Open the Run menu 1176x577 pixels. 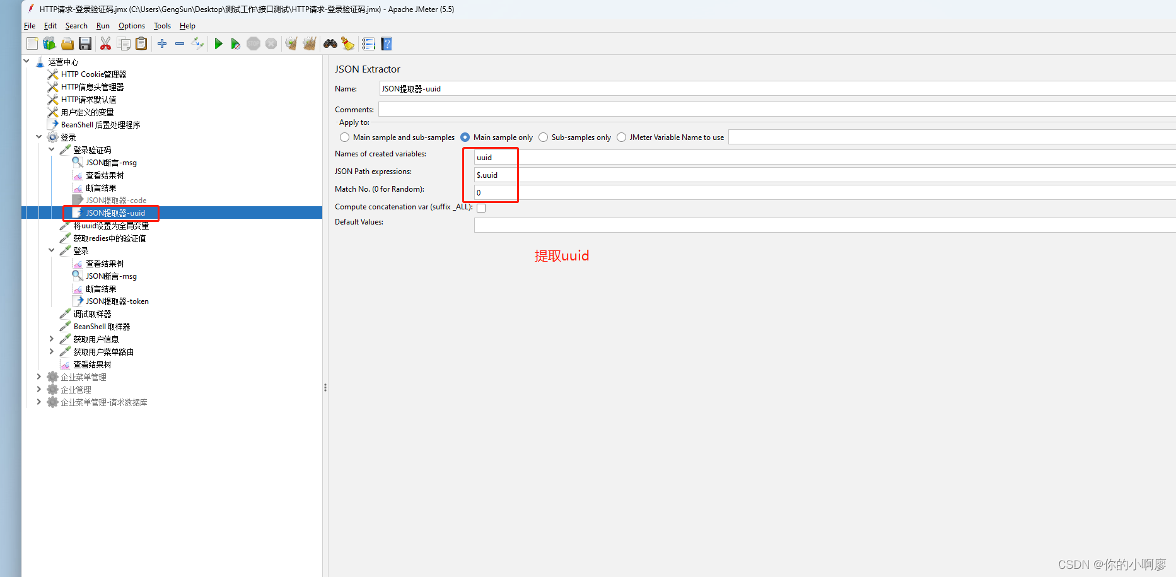click(103, 26)
